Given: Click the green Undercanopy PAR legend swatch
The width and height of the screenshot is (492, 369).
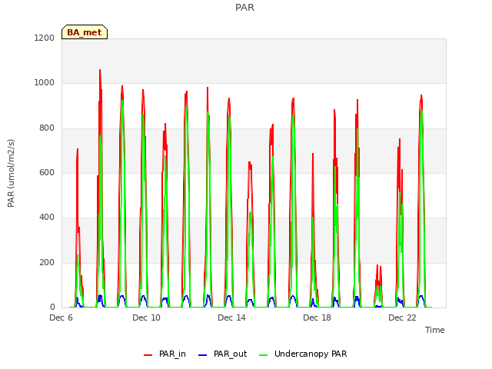Looking at the screenshot, I should coord(263,355).
